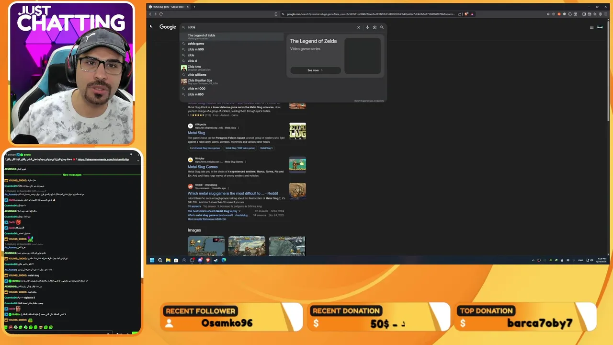Click the Wikipedia Metal Slug thumbnail
This screenshot has height=345, width=613.
[x=297, y=131]
